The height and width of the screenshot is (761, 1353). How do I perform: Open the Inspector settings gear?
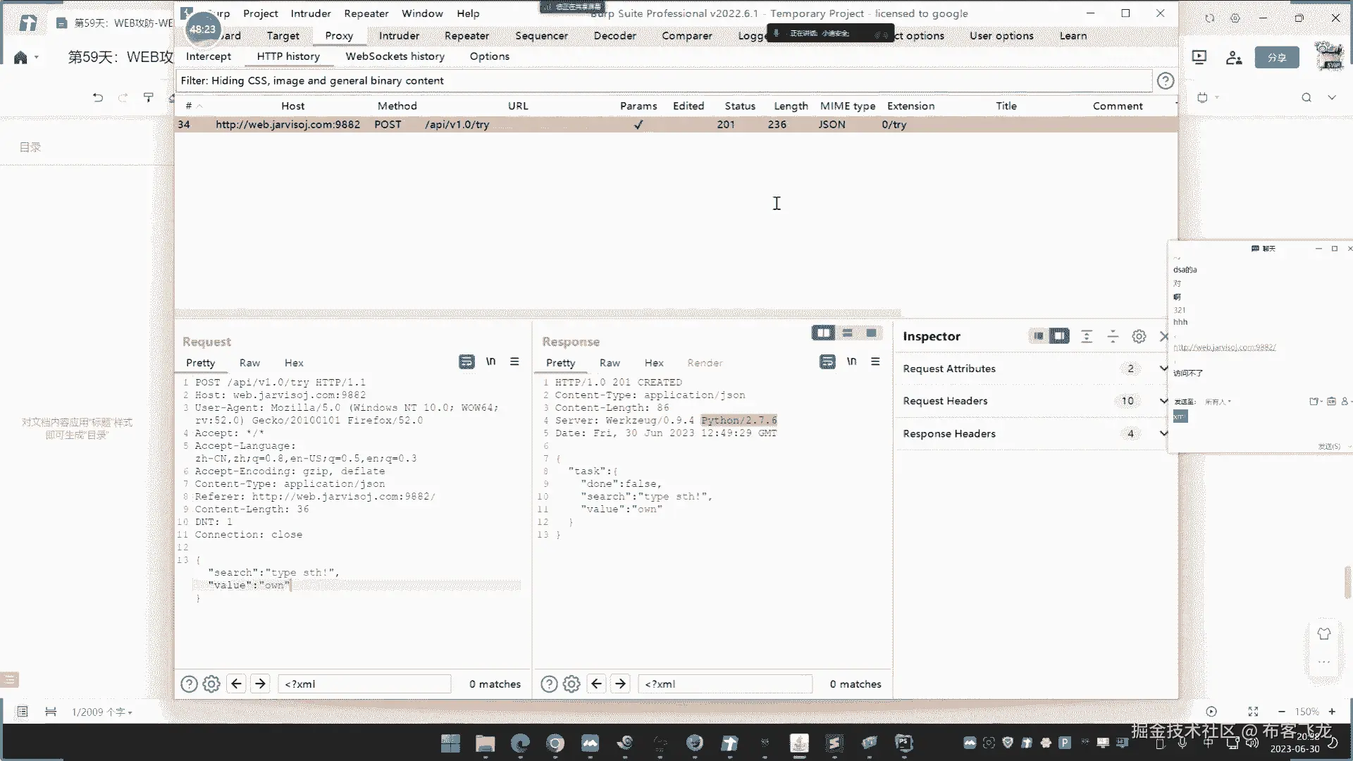point(1139,337)
